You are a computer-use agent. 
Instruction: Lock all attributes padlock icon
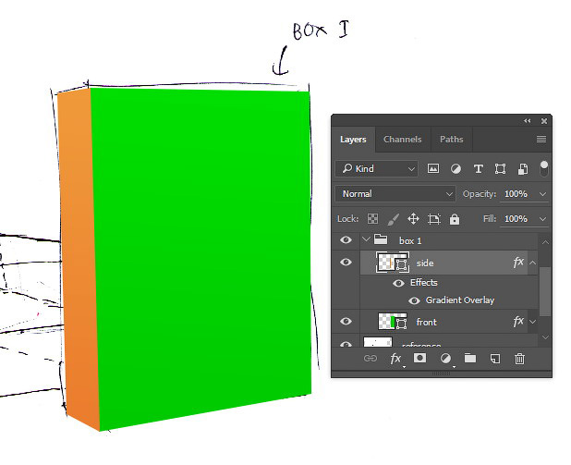tap(455, 219)
